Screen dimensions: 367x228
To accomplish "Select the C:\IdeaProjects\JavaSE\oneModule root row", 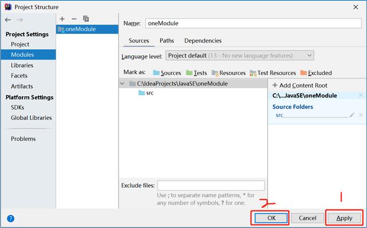I will pyautogui.click(x=193, y=84).
